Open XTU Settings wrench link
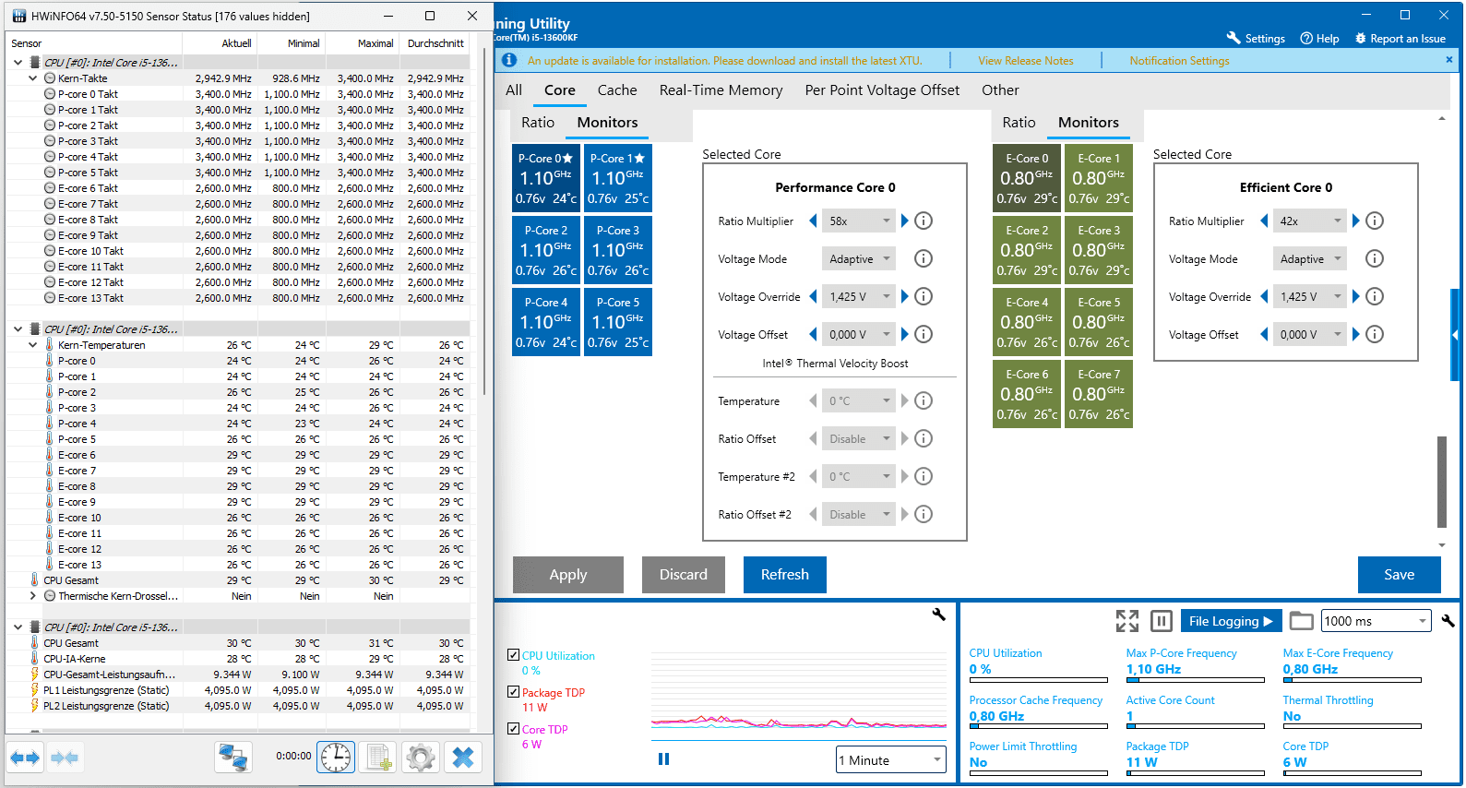Image resolution: width=1466 pixels, height=788 pixels. tap(1256, 38)
